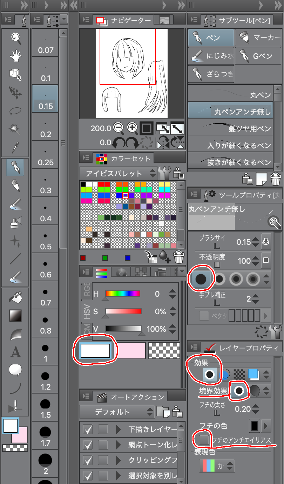The height and width of the screenshot is (484, 284).
Task: Open color slider panel tab menu
Action: point(181,271)
